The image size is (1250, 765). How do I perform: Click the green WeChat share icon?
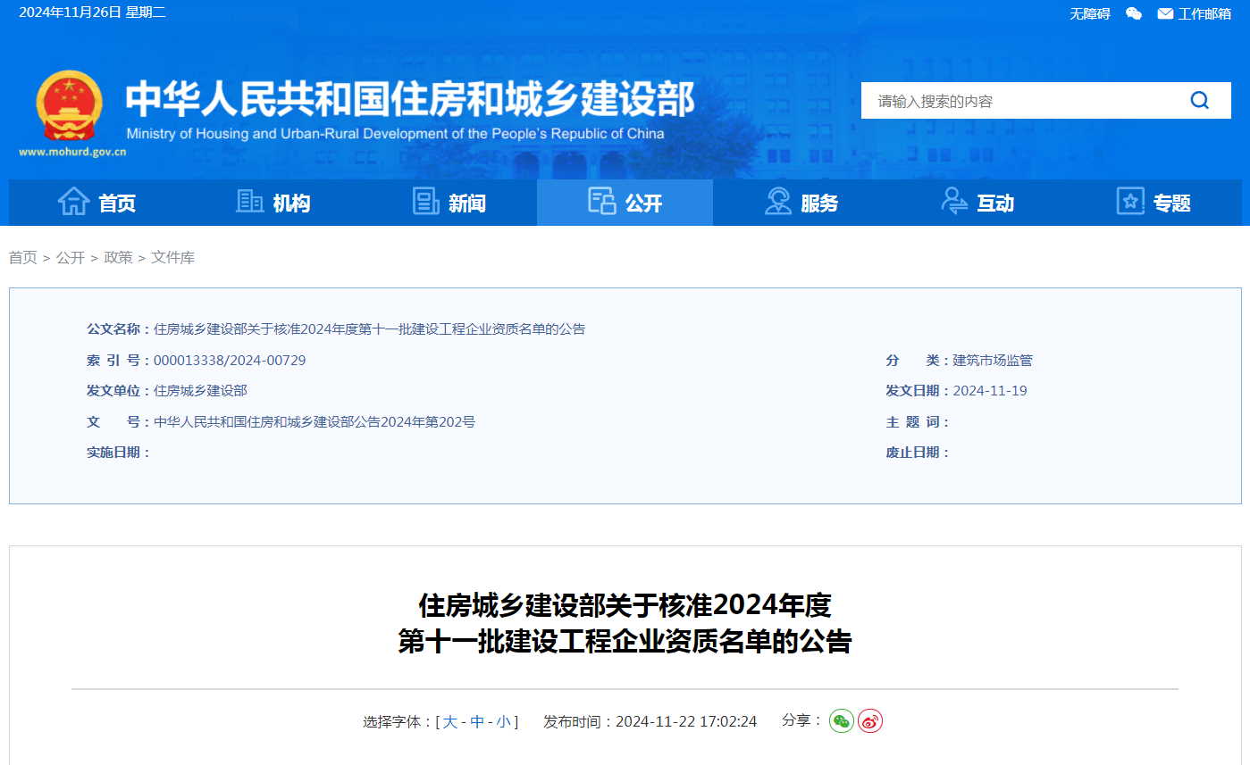(841, 720)
